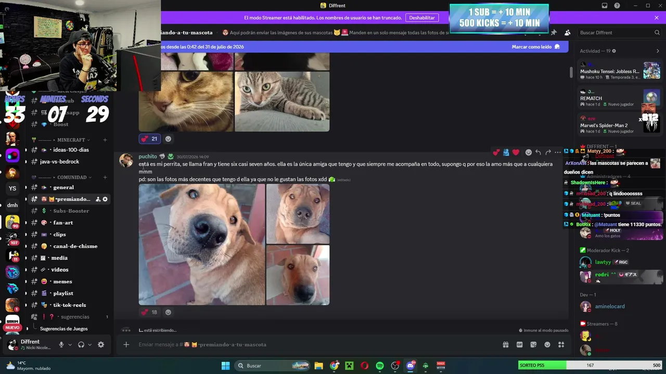The width and height of the screenshot is (666, 374).
Task: Add a reaction next to 21 hearts
Action: 168,139
